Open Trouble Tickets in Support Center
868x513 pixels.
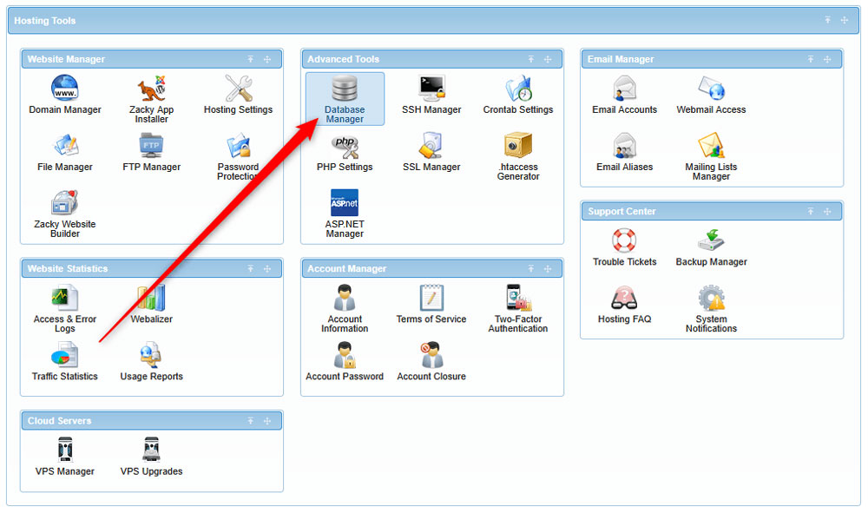pyautogui.click(x=624, y=246)
